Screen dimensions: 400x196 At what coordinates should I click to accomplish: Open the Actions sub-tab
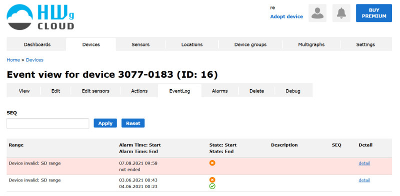coord(139,91)
